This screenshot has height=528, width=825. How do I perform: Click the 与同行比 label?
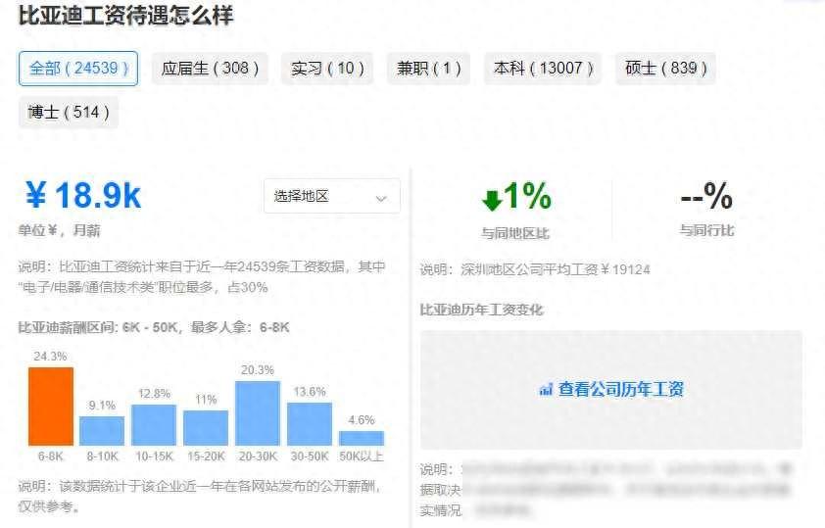tap(706, 230)
